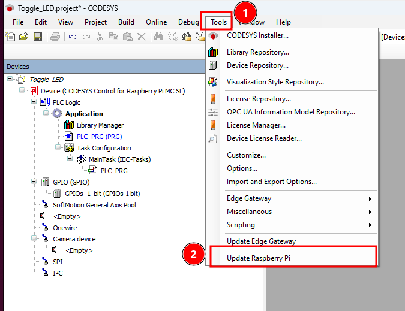Click the Cut scissors icon
The height and width of the screenshot is (311, 405).
coord(100,37)
